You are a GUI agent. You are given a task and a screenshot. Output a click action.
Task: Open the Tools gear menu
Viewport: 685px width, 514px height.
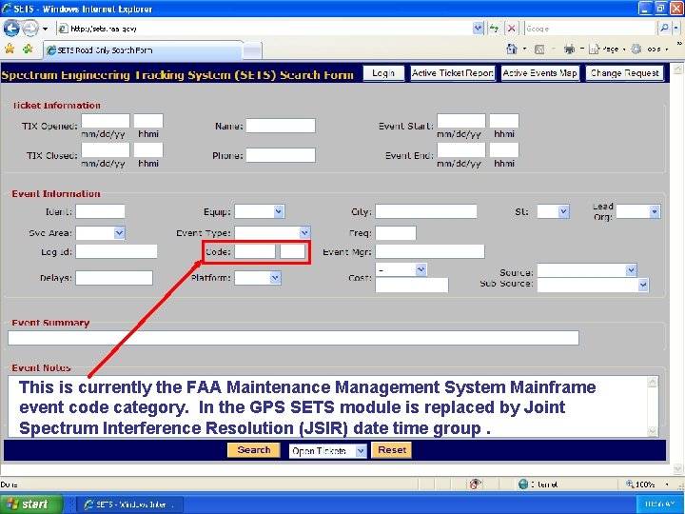636,49
